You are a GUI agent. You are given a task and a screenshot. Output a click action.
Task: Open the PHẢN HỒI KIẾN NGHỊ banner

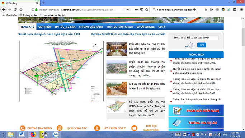coord(196,111)
